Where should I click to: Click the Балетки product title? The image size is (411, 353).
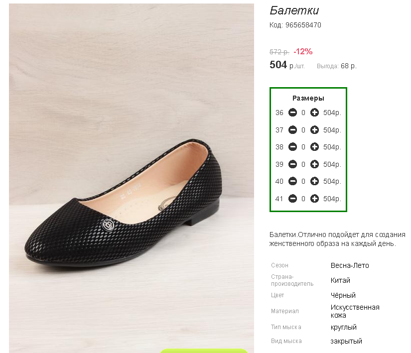(294, 10)
